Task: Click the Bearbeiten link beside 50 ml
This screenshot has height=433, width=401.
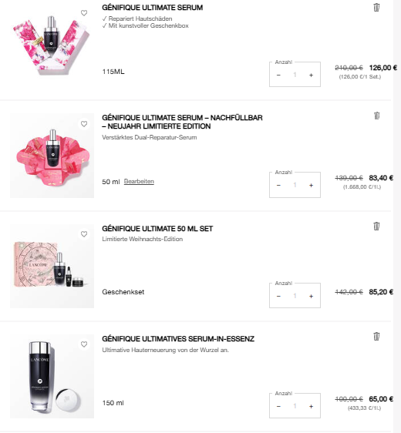Action: click(139, 181)
